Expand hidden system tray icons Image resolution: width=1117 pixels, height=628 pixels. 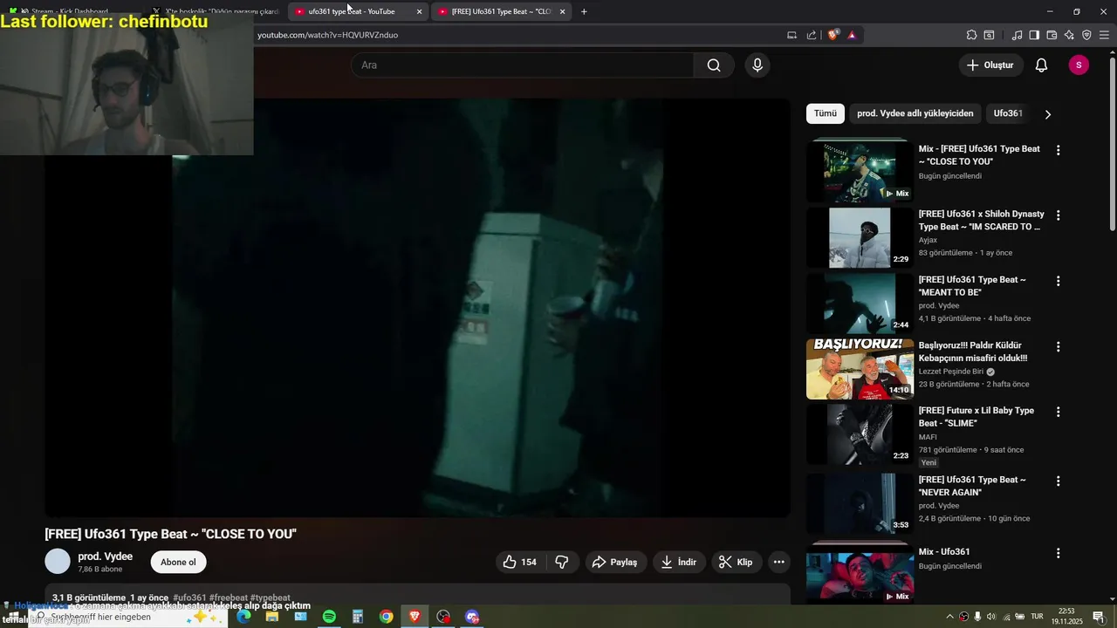949,617
